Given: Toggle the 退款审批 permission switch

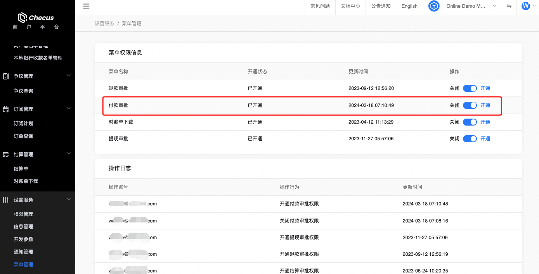Looking at the screenshot, I should 470,88.
